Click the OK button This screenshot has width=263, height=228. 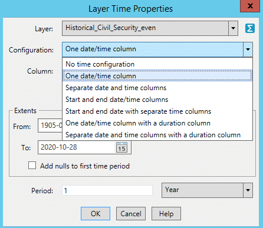tap(96, 213)
